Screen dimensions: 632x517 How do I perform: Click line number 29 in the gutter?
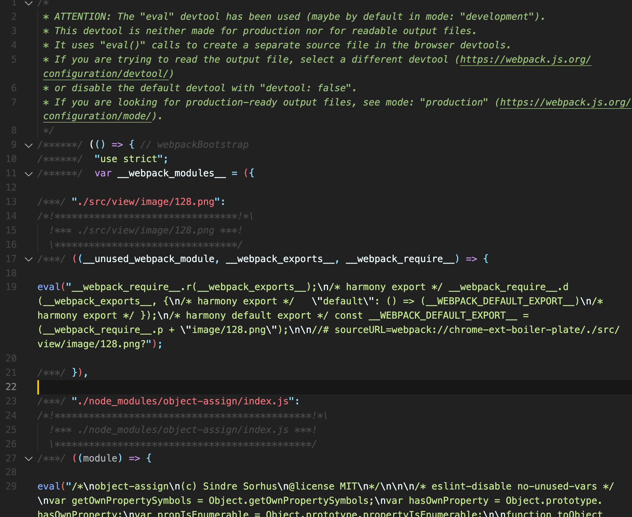(11, 486)
